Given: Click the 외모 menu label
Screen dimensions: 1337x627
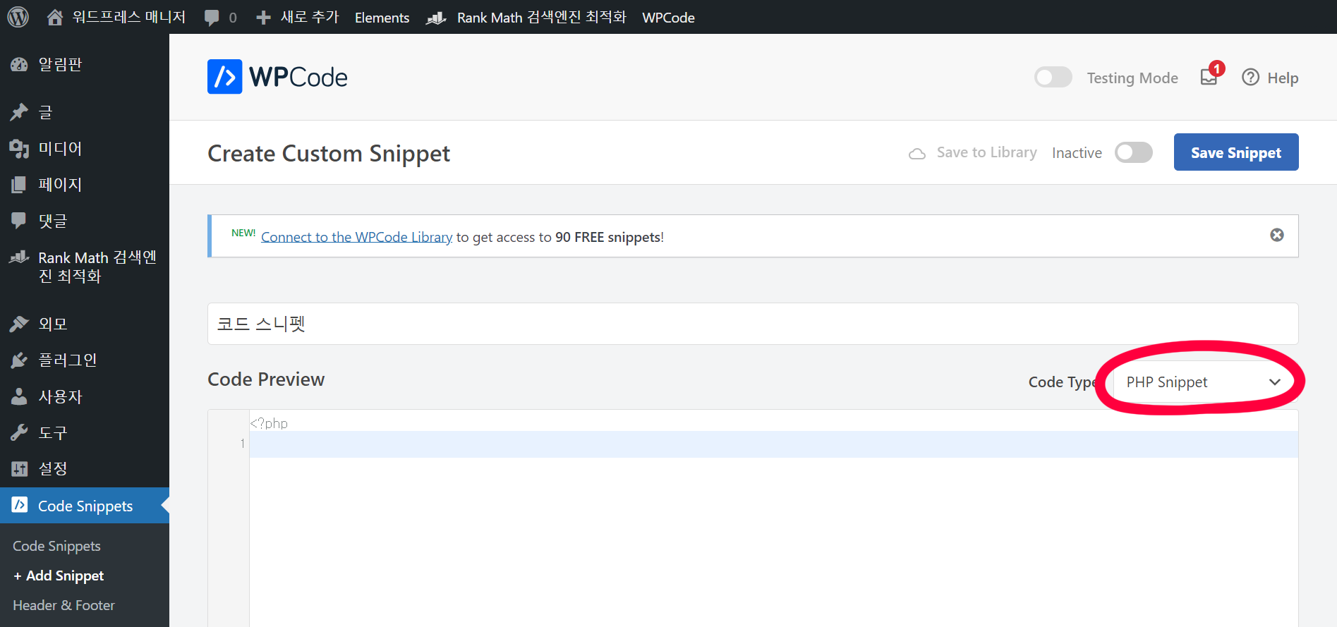Looking at the screenshot, I should [53, 324].
